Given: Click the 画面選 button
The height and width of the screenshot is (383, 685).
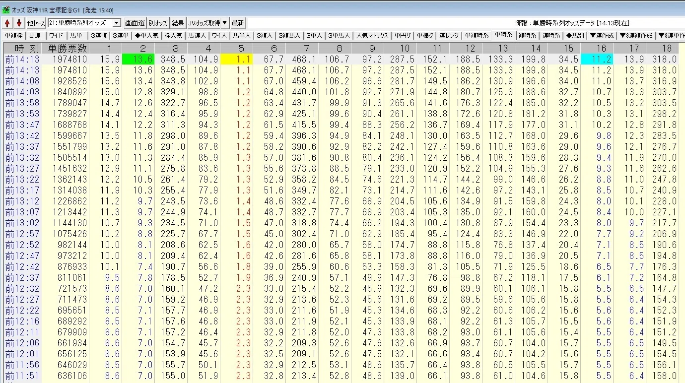Looking at the screenshot, I should click(135, 23).
